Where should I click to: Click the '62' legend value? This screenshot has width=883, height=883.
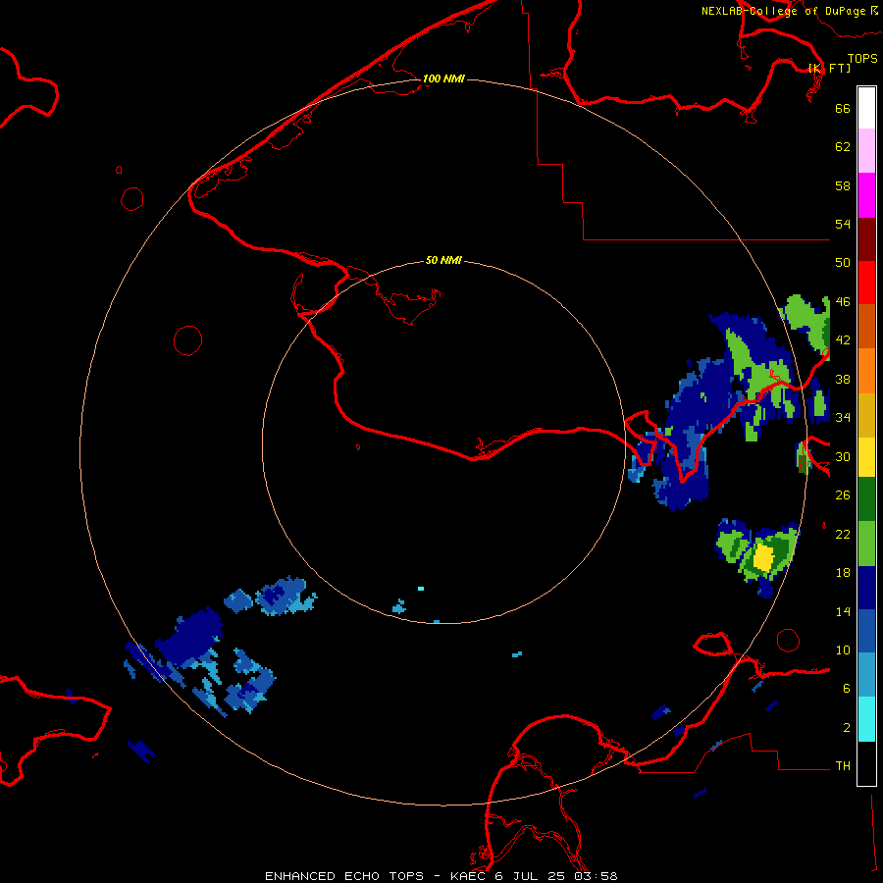coord(843,147)
